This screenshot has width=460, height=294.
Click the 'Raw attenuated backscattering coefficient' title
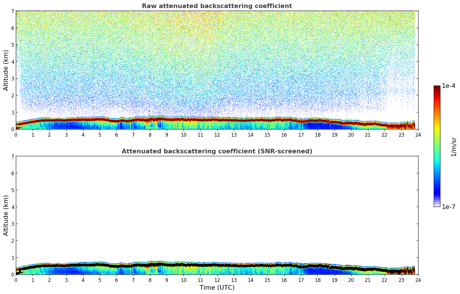tap(217, 6)
